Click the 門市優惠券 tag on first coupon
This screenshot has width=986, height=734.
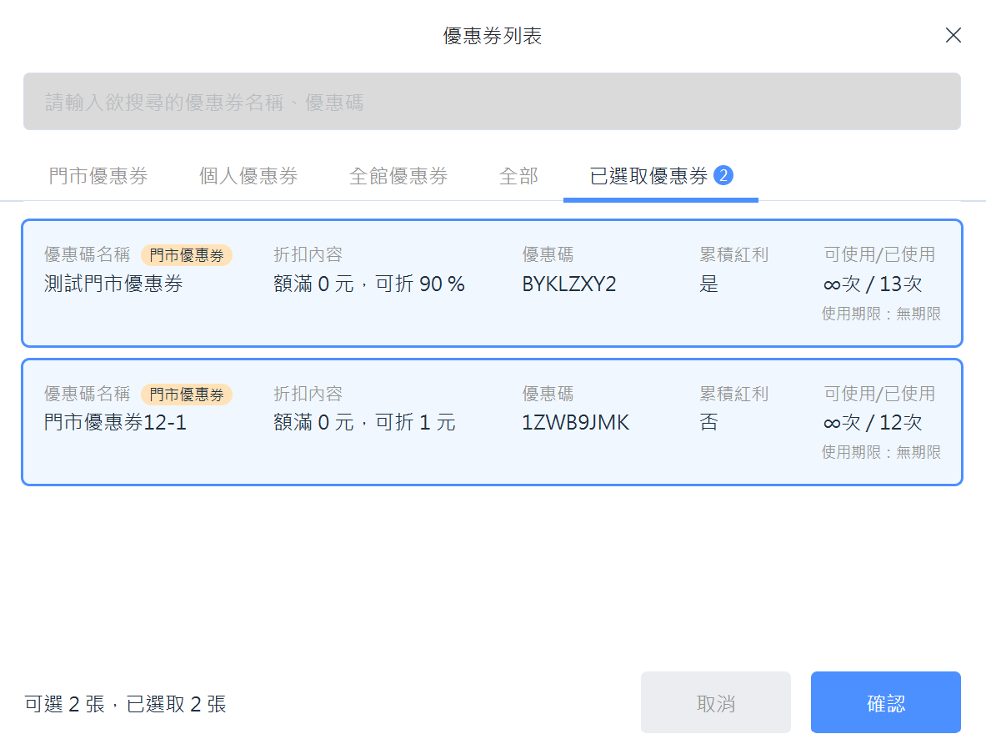(187, 255)
